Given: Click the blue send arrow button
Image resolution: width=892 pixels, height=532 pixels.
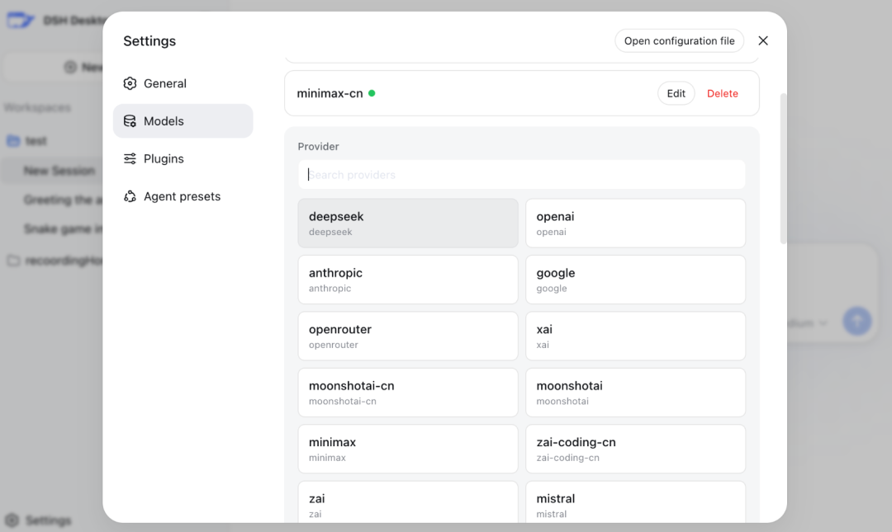Looking at the screenshot, I should click(857, 321).
